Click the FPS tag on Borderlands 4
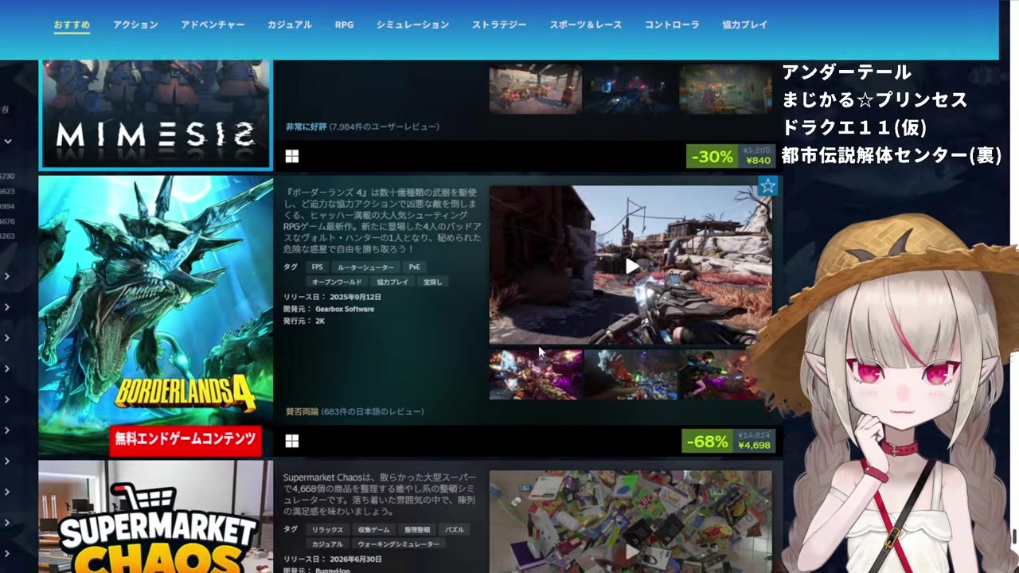Image resolution: width=1019 pixels, height=573 pixels. click(318, 267)
